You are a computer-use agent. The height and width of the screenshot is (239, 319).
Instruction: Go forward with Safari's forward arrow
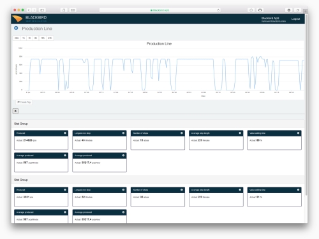(x=34, y=10)
